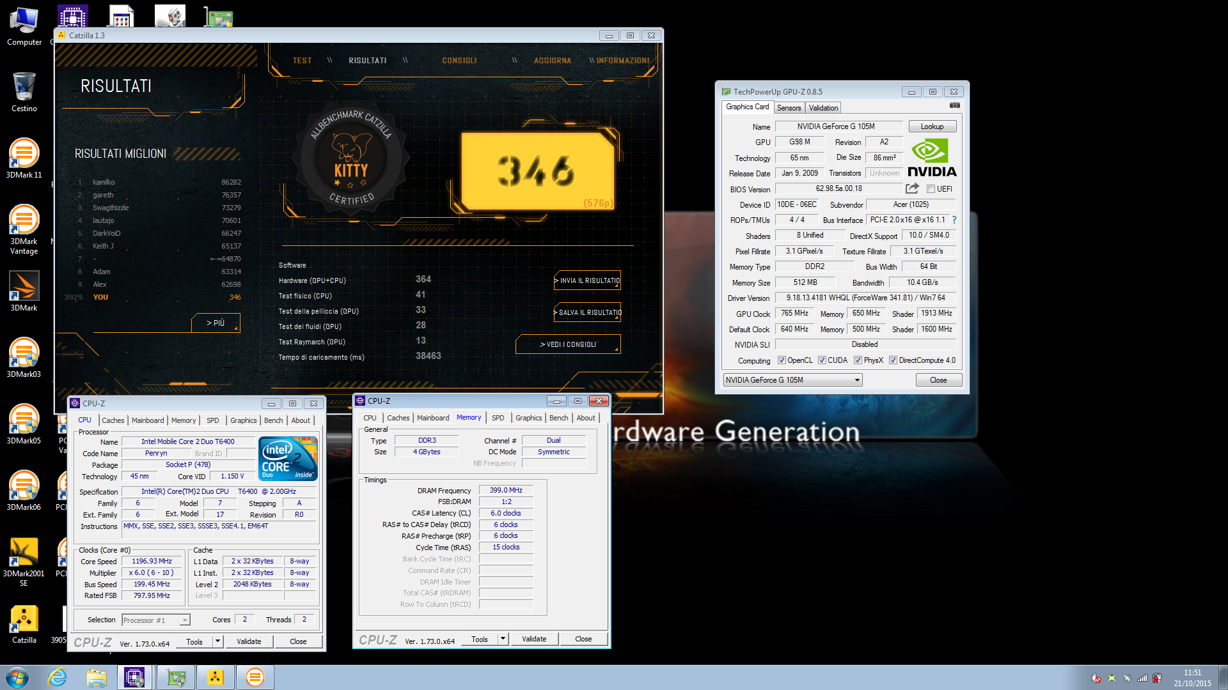Click the Show Desktop button at taskbar end
This screenshot has width=1228, height=690.
tap(1223, 677)
